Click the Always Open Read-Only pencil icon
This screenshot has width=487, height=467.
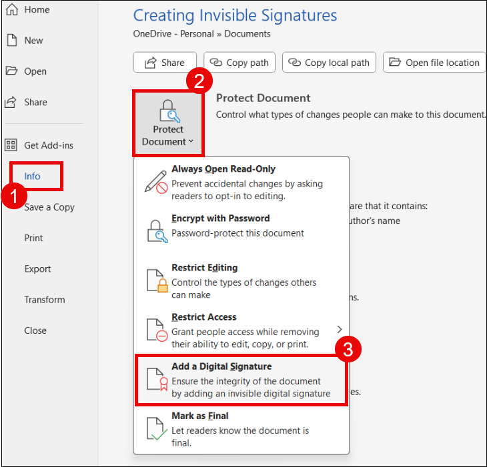click(156, 181)
